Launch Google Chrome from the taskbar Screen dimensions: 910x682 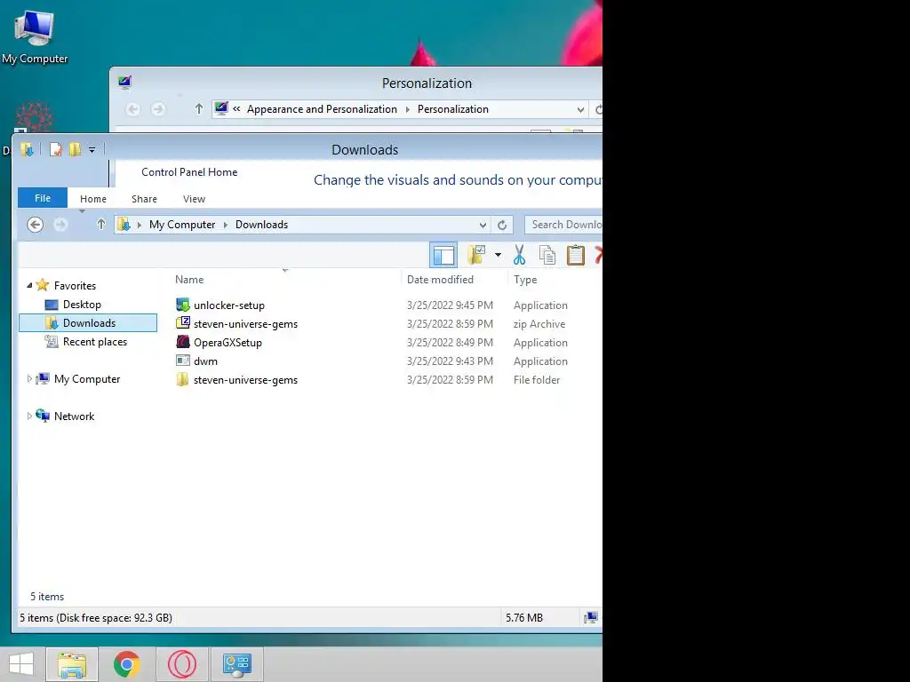pyautogui.click(x=126, y=664)
